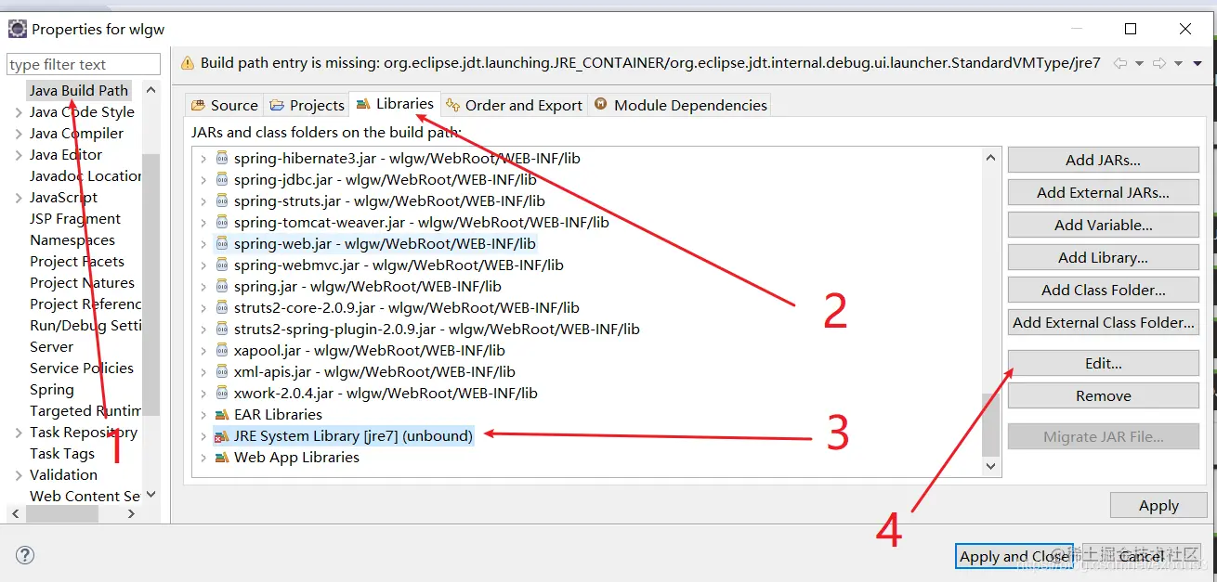
Task: Open the Module Dependencies tab
Action: click(680, 105)
